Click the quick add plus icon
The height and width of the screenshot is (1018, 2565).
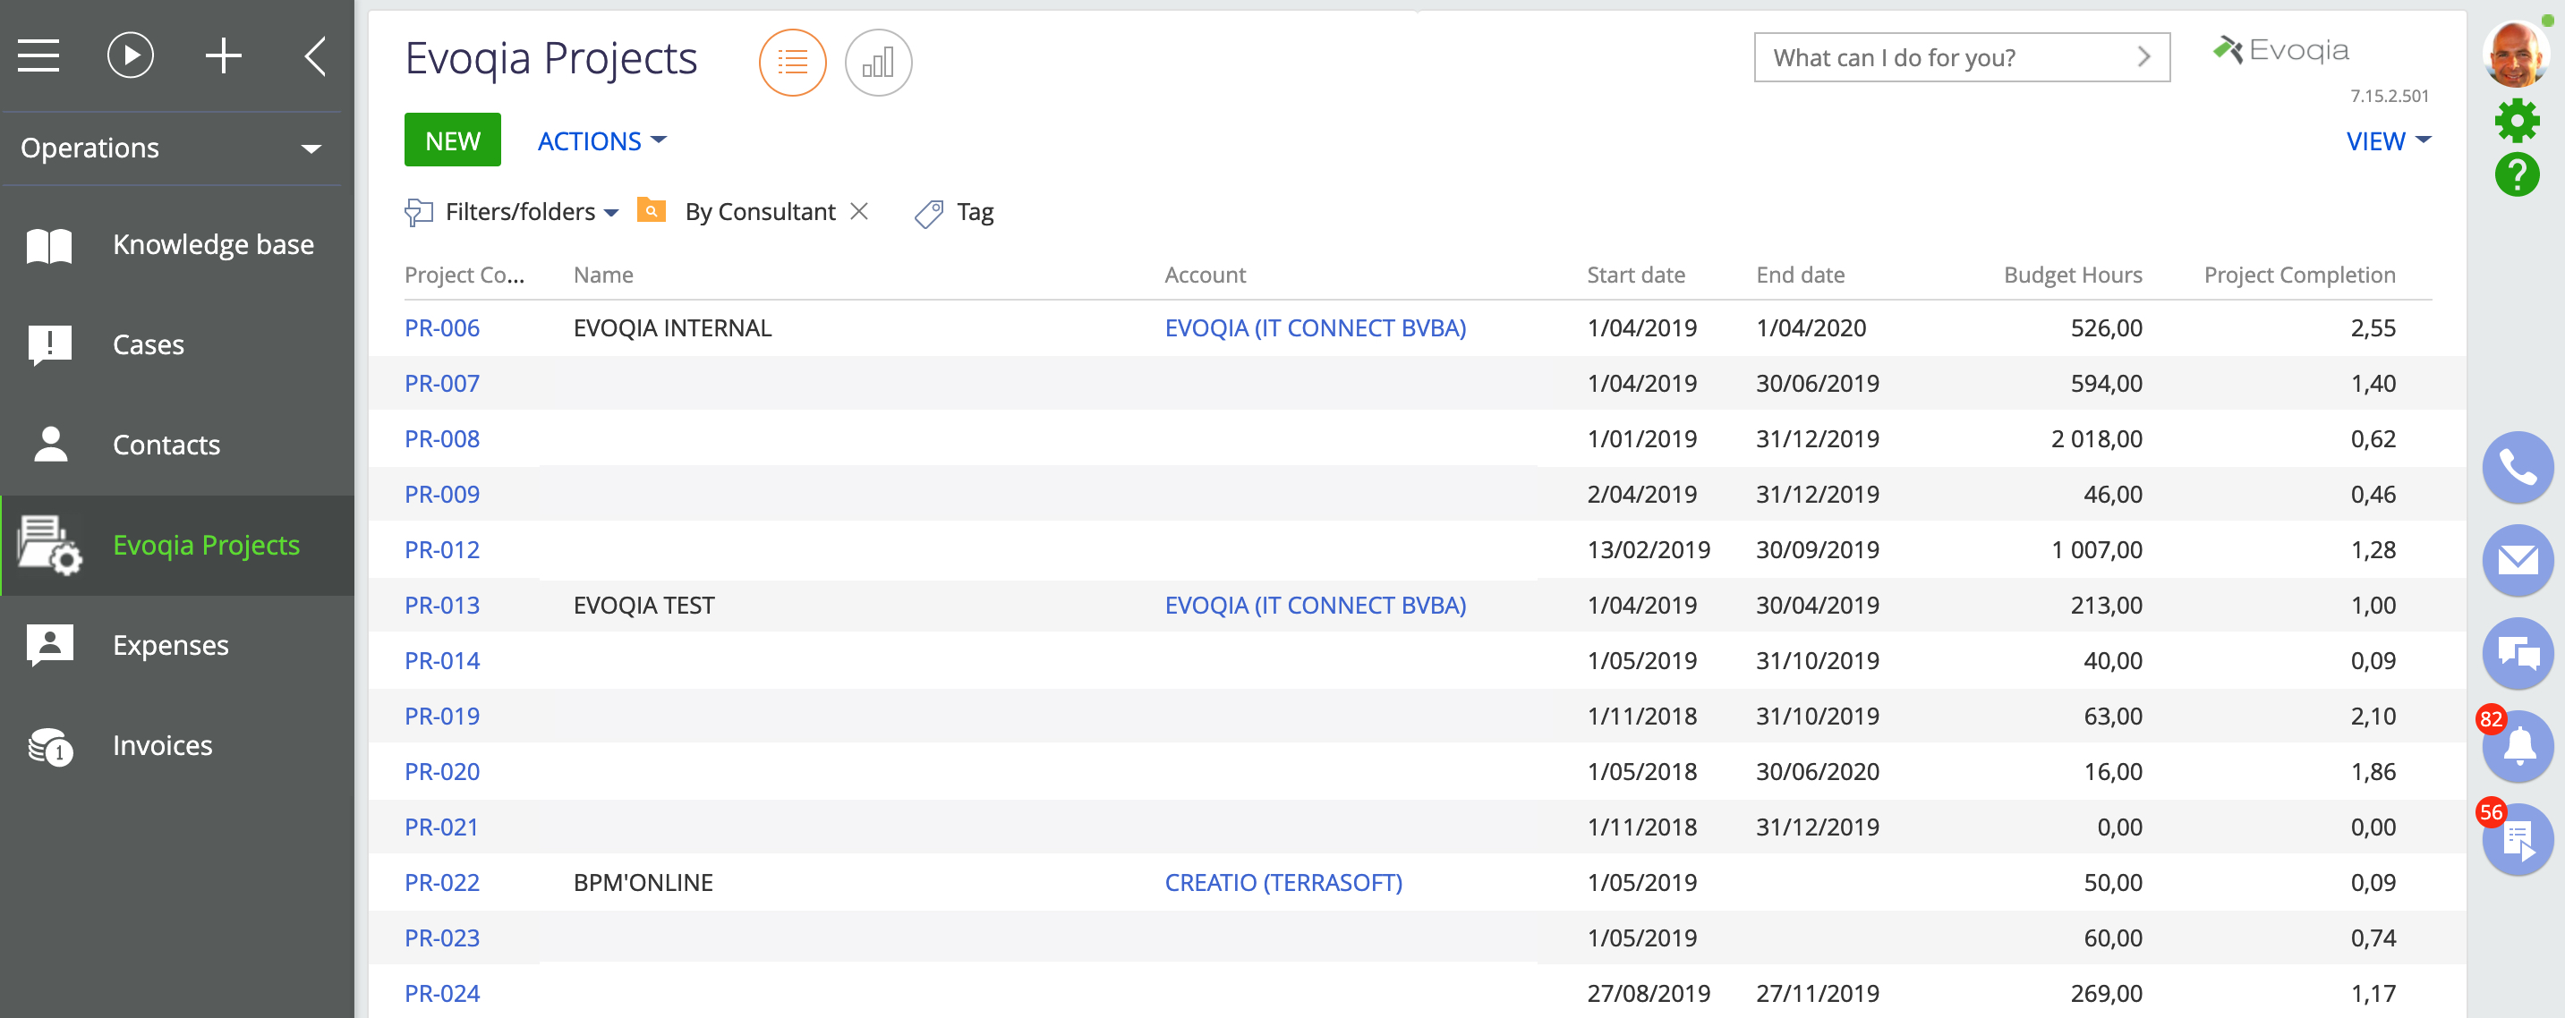223,55
